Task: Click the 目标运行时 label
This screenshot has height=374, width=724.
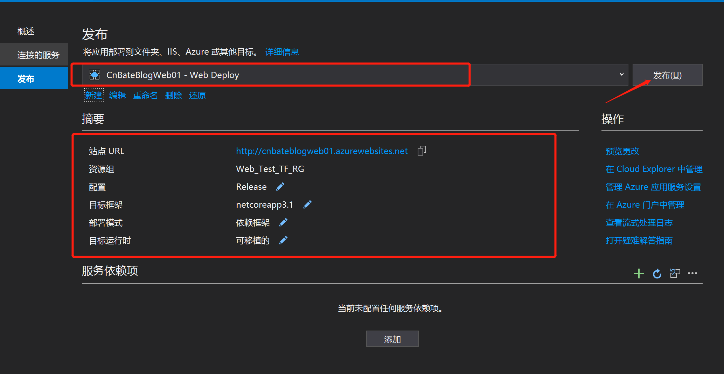Action: pos(110,240)
